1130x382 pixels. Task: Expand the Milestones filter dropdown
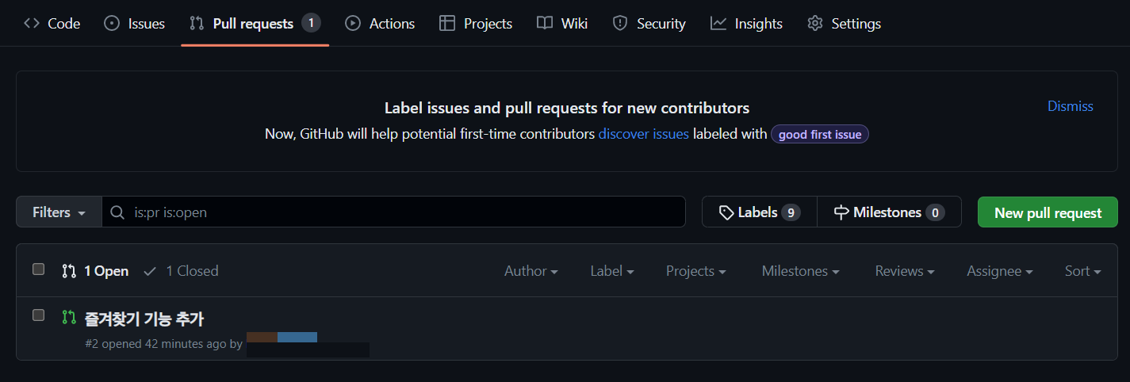(x=801, y=271)
